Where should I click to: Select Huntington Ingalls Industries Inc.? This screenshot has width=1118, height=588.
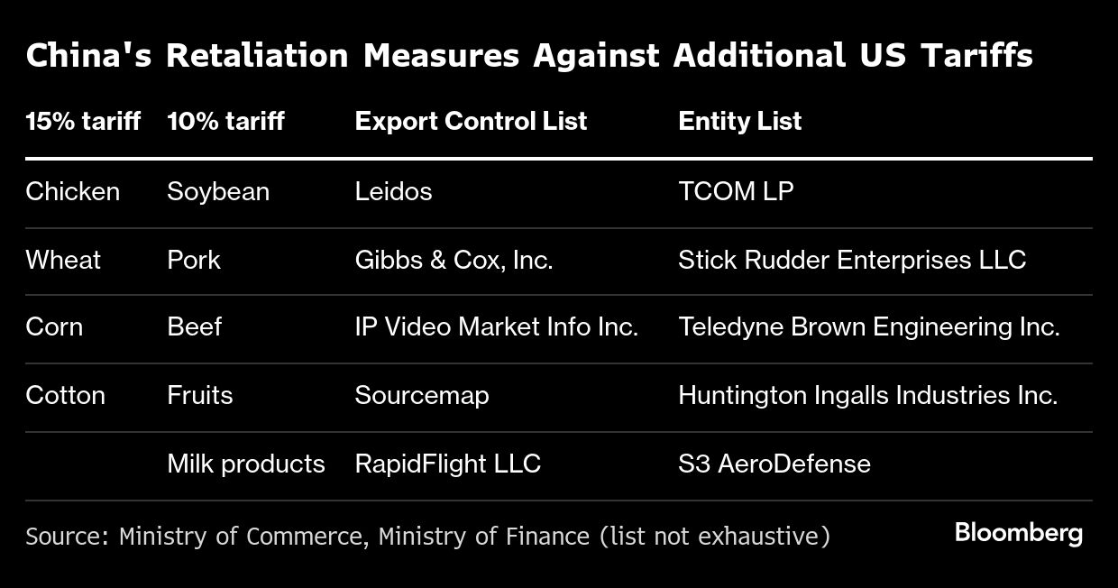point(867,395)
